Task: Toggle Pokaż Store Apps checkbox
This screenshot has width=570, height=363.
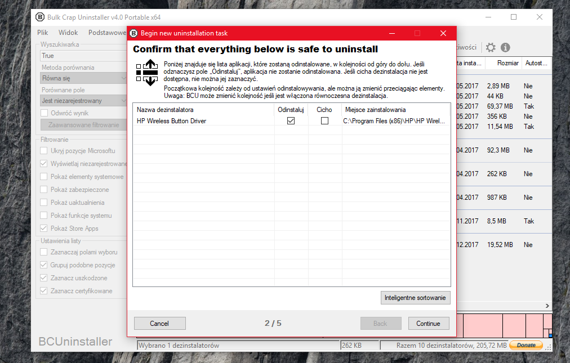Action: (43, 228)
